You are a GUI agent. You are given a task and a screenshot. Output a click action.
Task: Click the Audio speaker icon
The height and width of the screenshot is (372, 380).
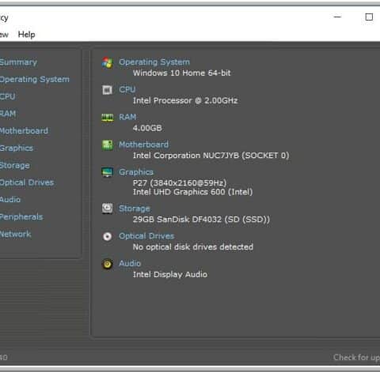(108, 264)
